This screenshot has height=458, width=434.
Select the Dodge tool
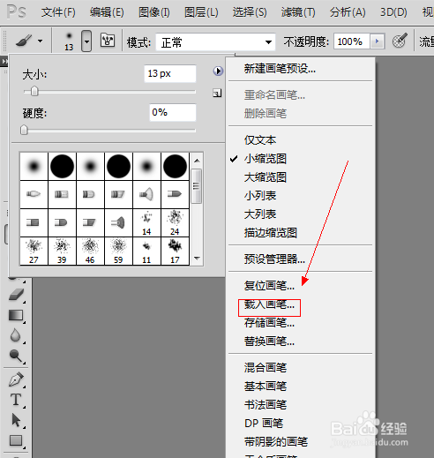pyautogui.click(x=16, y=356)
